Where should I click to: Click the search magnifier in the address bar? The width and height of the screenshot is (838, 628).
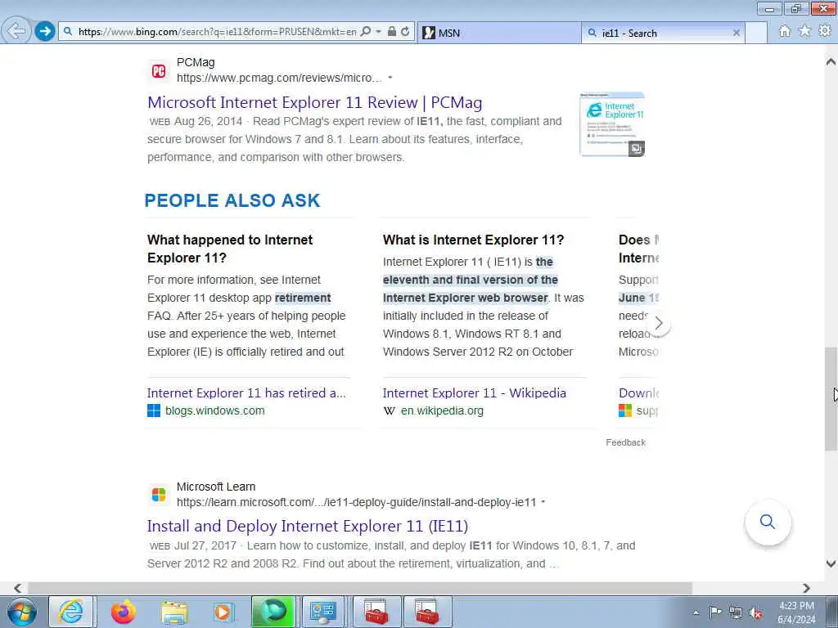(x=366, y=32)
